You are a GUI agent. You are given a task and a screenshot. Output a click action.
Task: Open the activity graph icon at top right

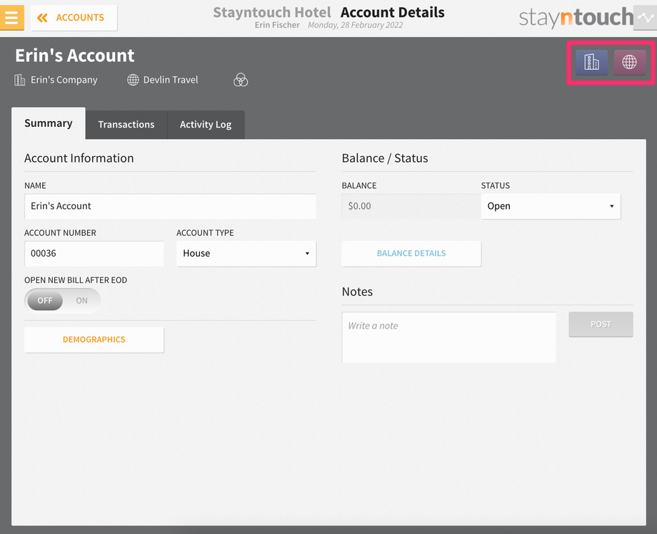[646, 18]
